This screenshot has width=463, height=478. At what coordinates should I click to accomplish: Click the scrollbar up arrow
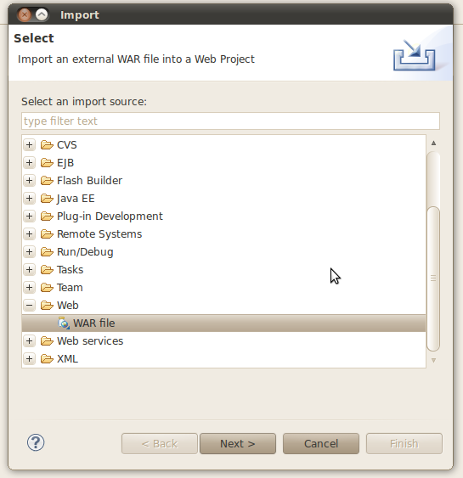click(x=433, y=143)
